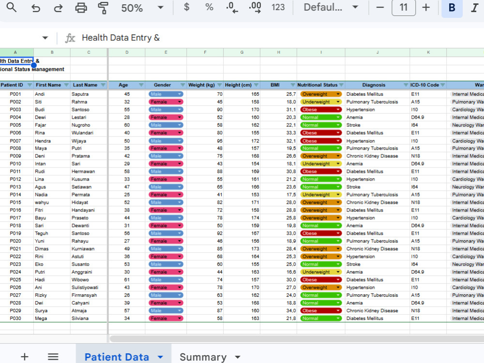Open the Height (cm) filter icon
Screen dimensions: 484x363
tap(256, 85)
